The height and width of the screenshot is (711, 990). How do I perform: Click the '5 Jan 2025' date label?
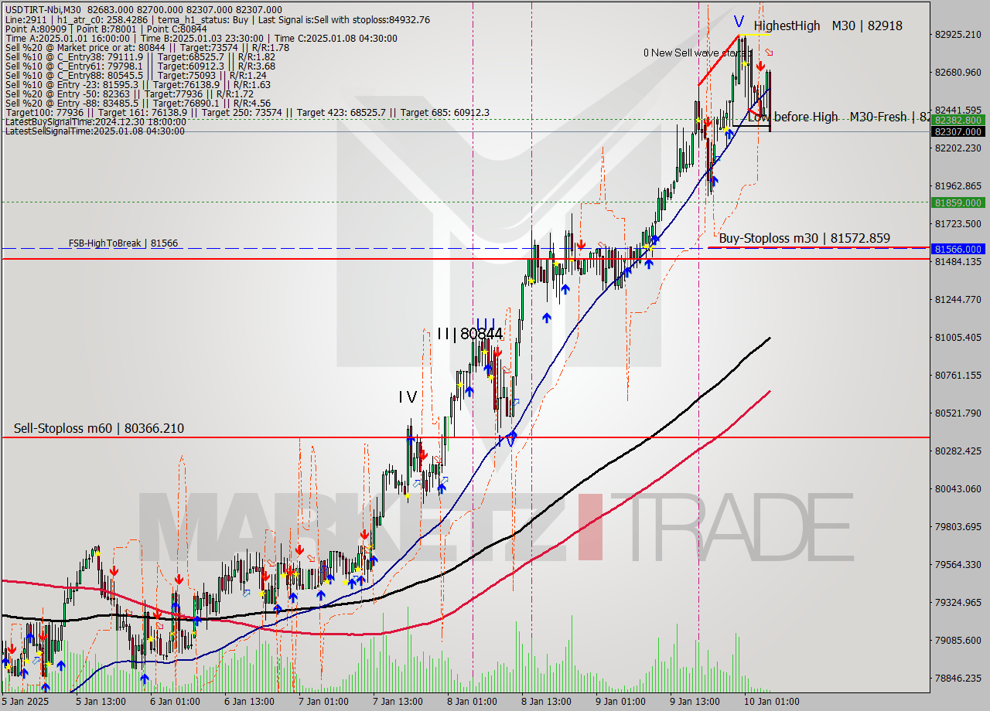pyautogui.click(x=26, y=702)
